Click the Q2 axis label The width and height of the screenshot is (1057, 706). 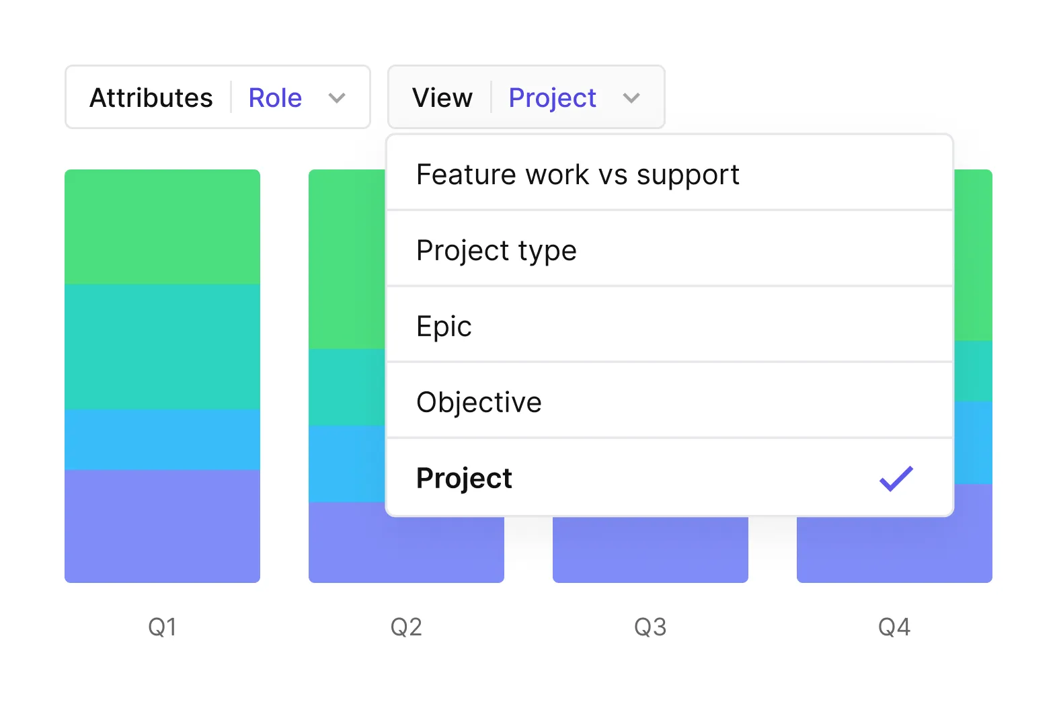tap(406, 627)
